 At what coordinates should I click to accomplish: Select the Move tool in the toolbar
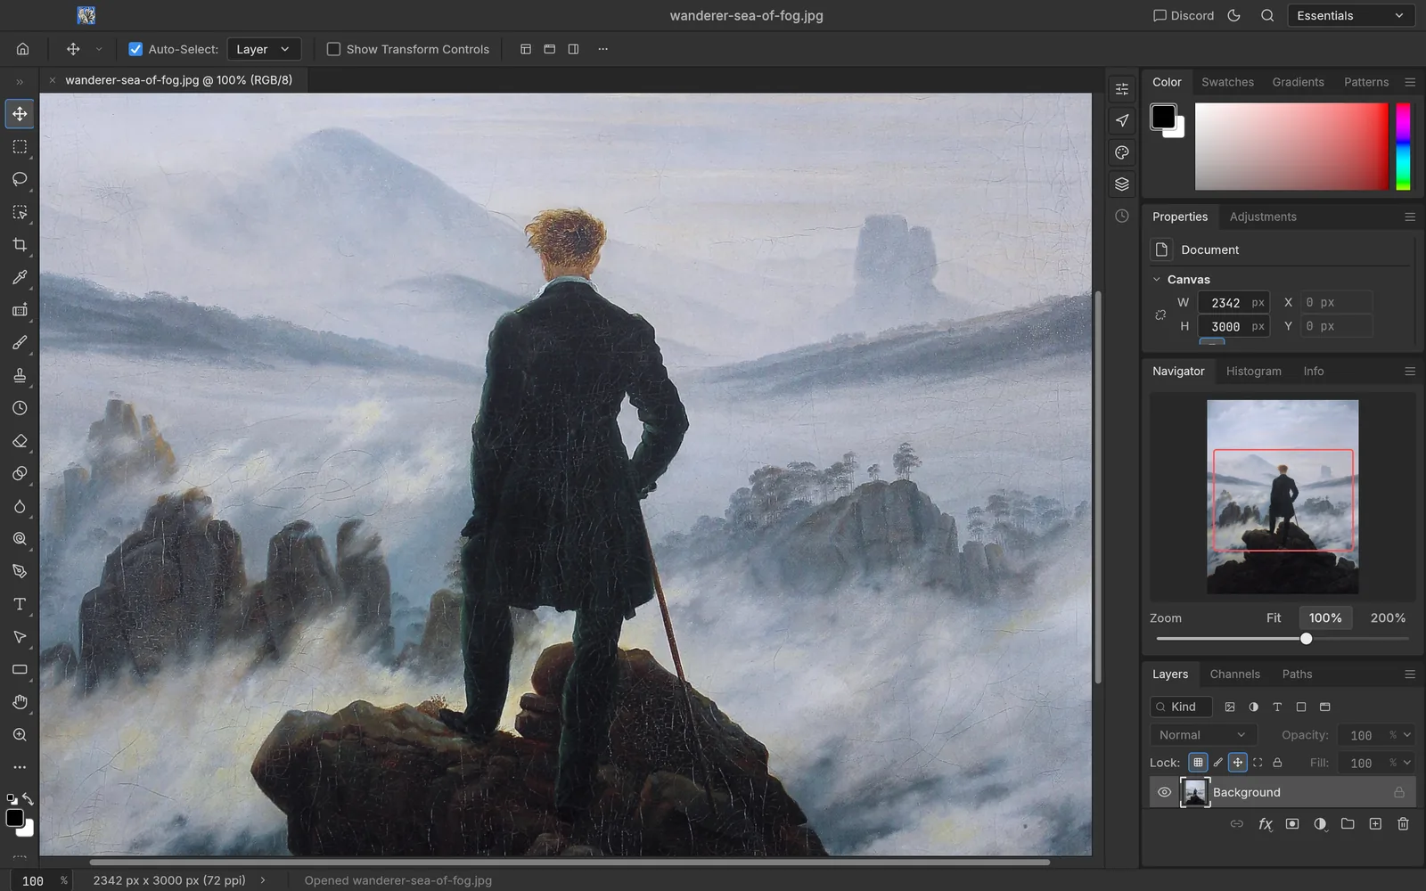(x=20, y=114)
